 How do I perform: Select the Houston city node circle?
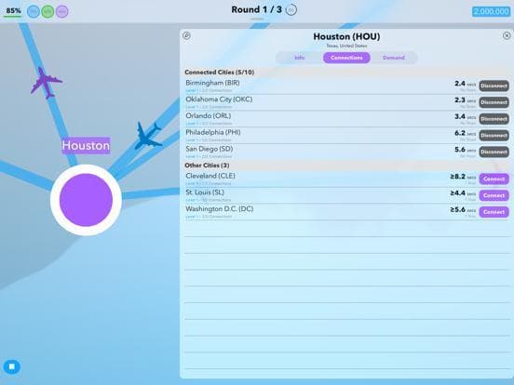pyautogui.click(x=86, y=200)
